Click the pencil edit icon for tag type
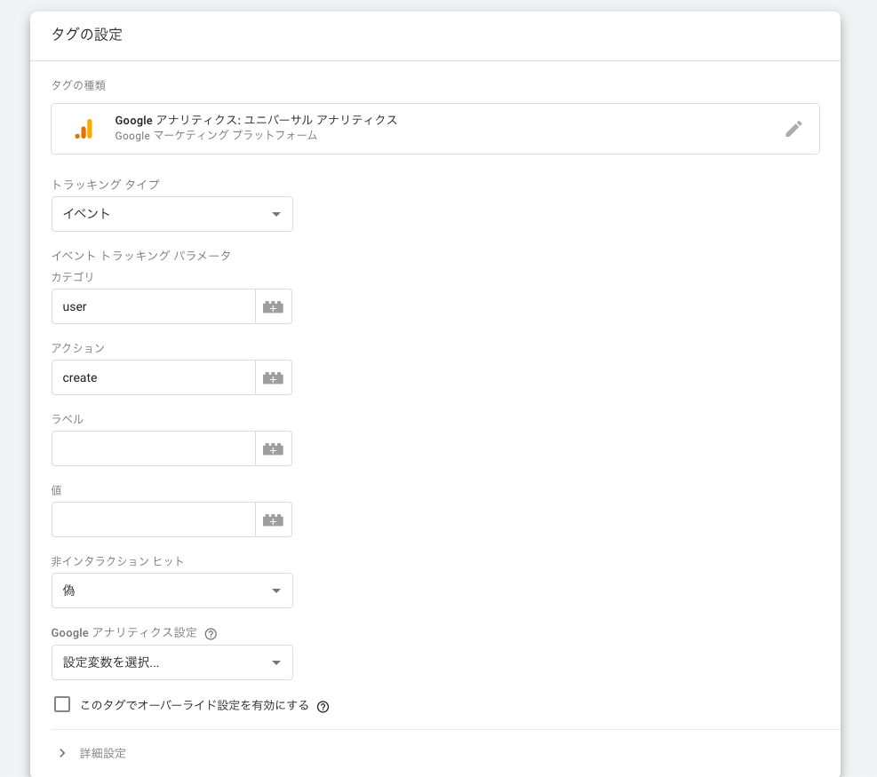The image size is (877, 777). 793,129
